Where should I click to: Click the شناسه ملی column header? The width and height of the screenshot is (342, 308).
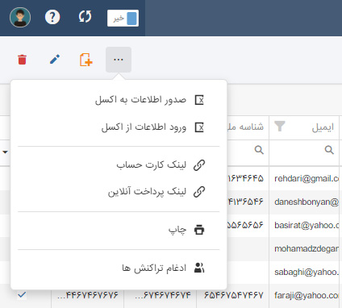pos(248,127)
